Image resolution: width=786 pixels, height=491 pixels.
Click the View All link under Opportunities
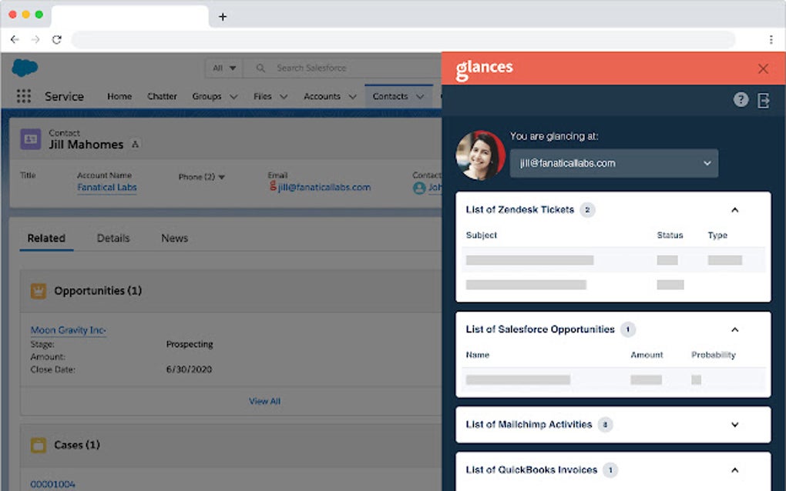264,401
